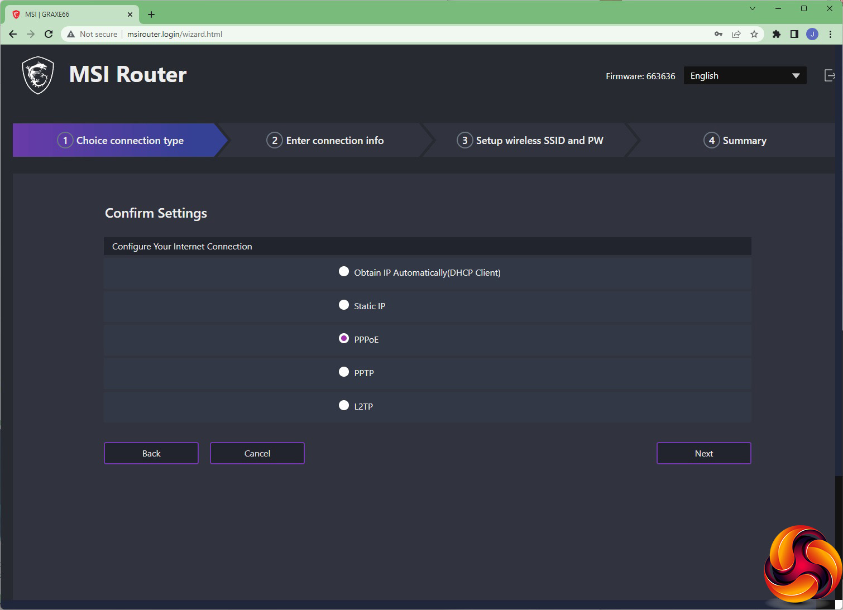Viewport: 843px width, 610px height.
Task: Click the Confirm Settings heading
Action: (x=156, y=213)
